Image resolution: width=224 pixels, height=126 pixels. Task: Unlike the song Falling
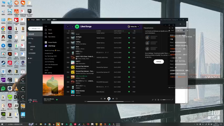pos(129,43)
